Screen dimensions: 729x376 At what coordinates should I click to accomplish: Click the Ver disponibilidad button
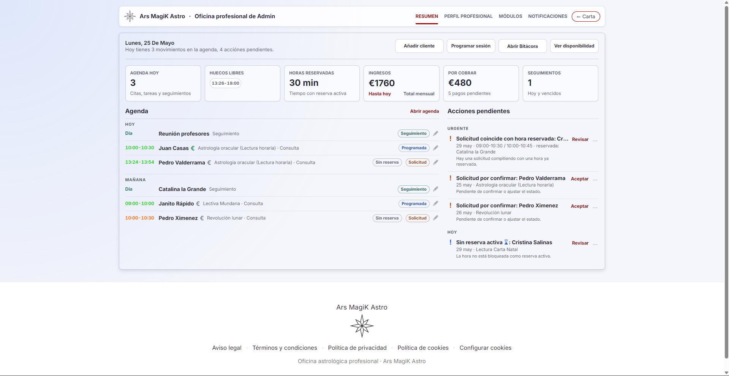point(574,46)
